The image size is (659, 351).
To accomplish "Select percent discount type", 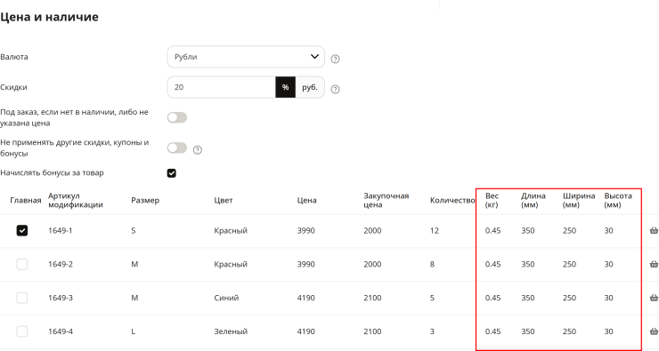I will pos(285,87).
